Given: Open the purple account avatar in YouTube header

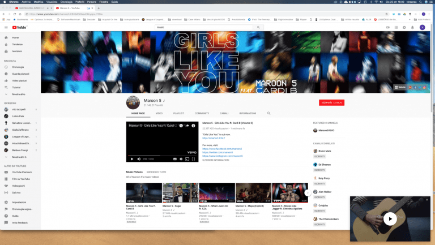Looking at the screenshot, I should click(422, 27).
